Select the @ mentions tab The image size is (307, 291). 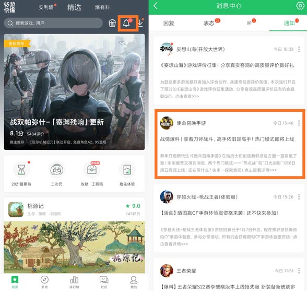click(x=249, y=23)
